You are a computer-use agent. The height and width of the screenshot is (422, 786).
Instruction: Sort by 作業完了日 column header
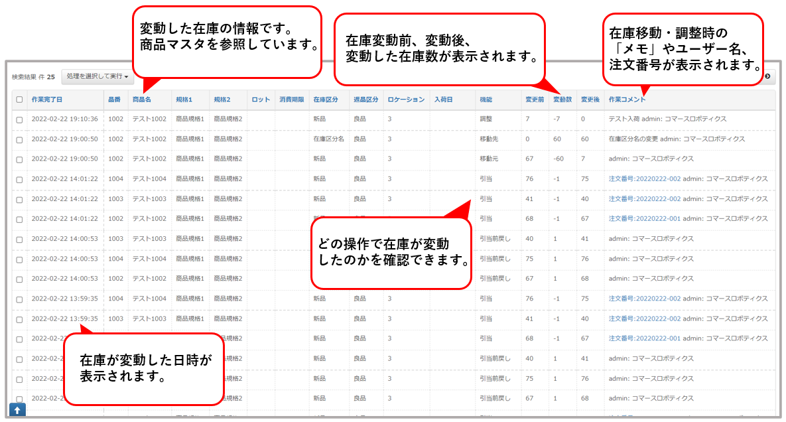tap(47, 100)
